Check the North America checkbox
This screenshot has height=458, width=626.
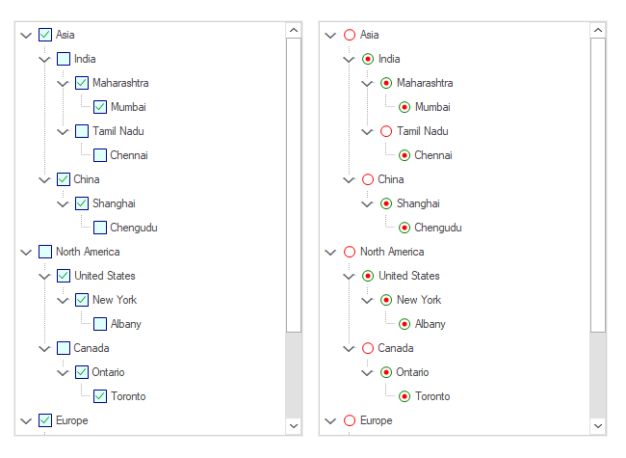click(x=45, y=252)
